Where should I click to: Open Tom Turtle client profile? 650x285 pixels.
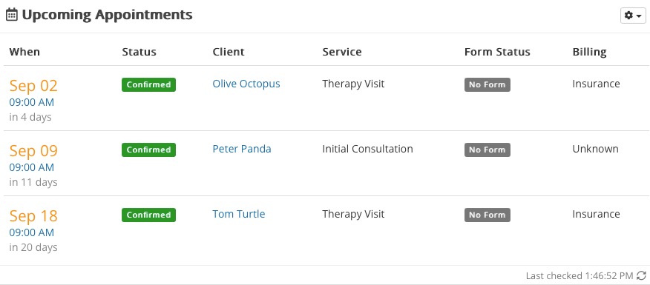(239, 214)
